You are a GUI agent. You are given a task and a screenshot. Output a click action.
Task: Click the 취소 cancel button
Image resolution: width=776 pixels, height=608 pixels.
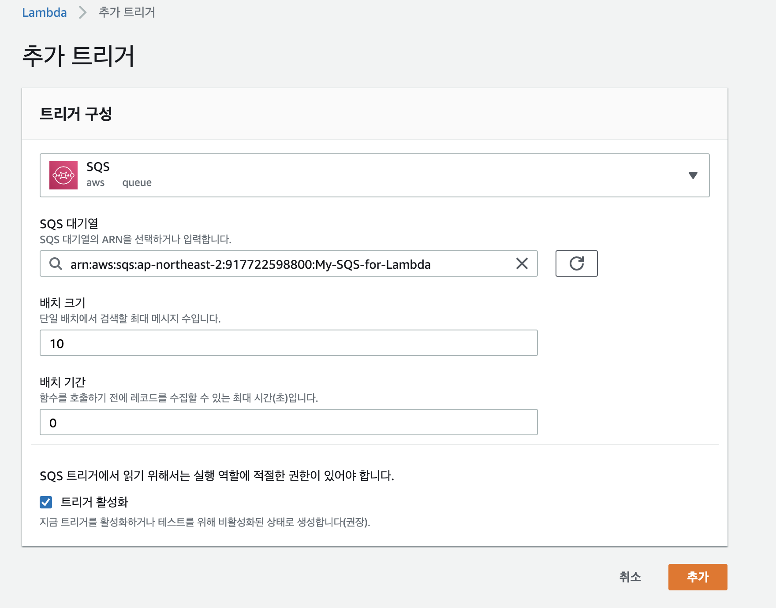[630, 577]
